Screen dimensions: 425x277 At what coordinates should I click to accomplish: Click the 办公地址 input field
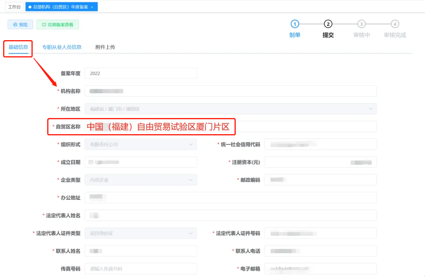coord(231,198)
